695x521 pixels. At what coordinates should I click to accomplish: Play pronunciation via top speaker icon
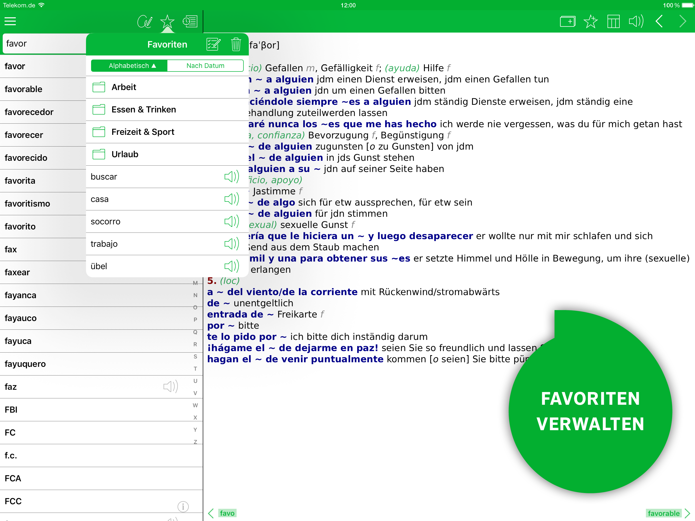[x=636, y=21]
